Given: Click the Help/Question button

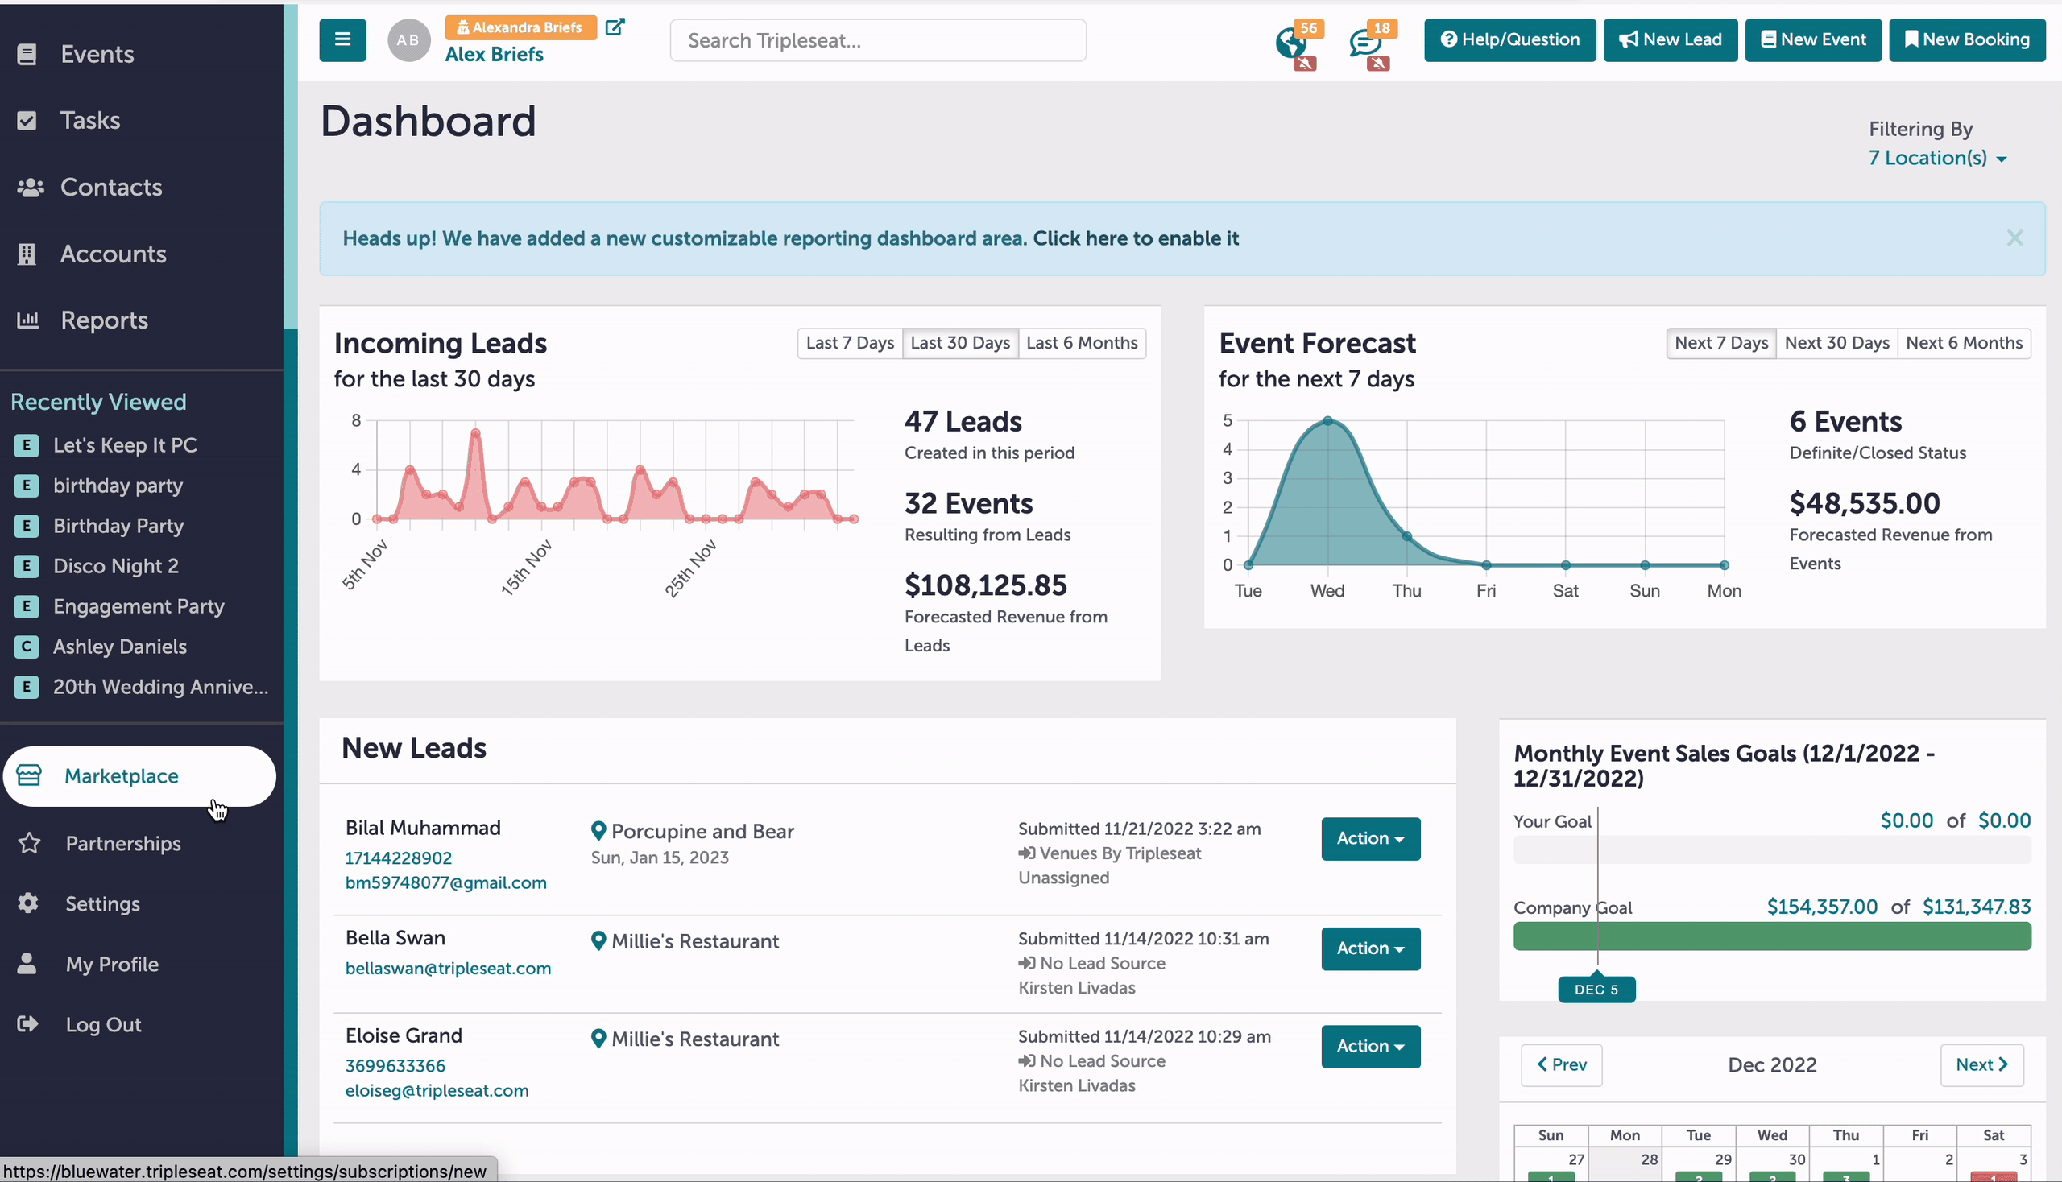Looking at the screenshot, I should [1509, 39].
